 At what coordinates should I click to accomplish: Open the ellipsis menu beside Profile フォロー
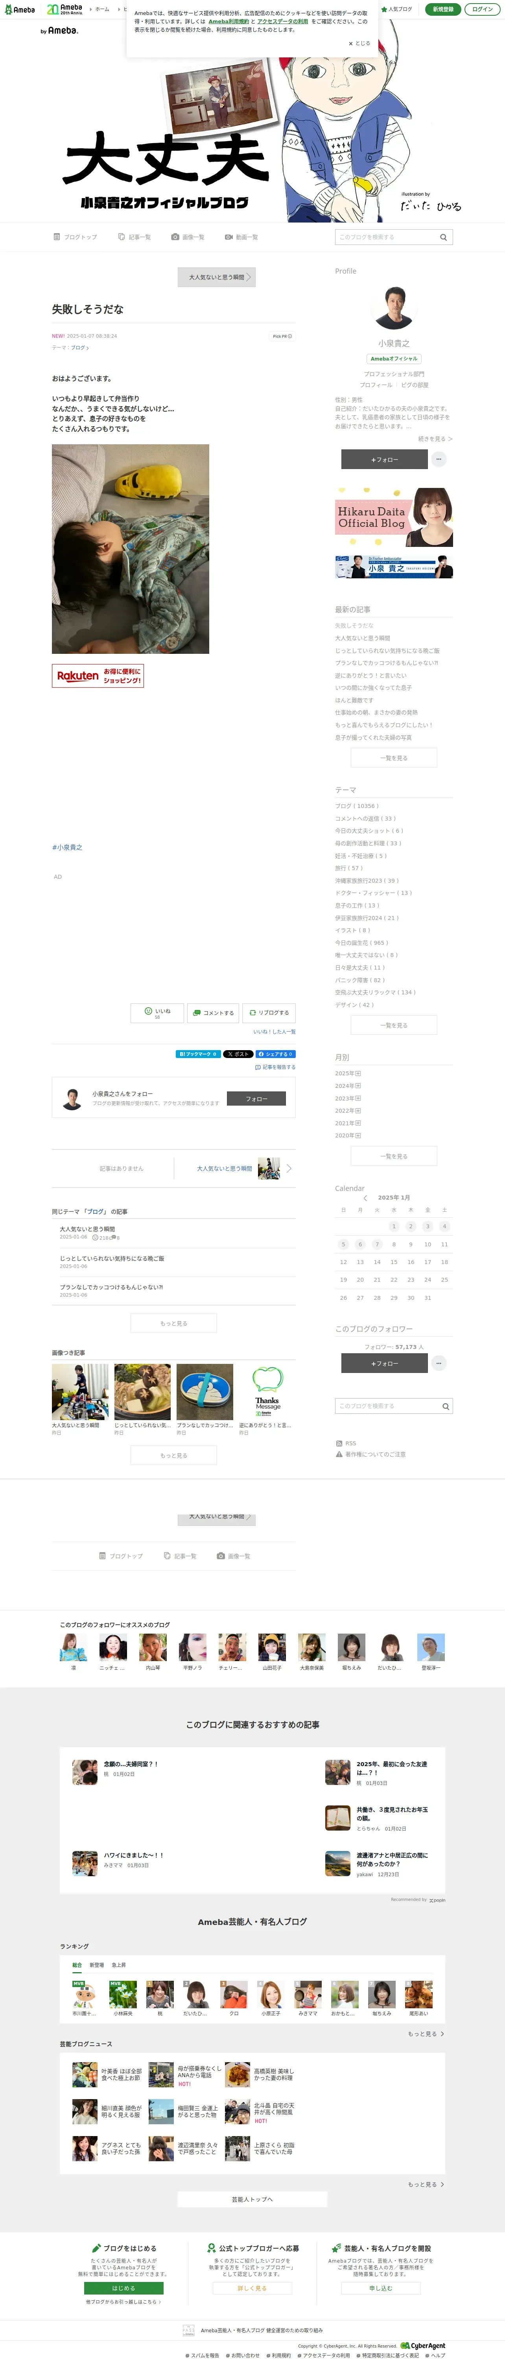(439, 460)
